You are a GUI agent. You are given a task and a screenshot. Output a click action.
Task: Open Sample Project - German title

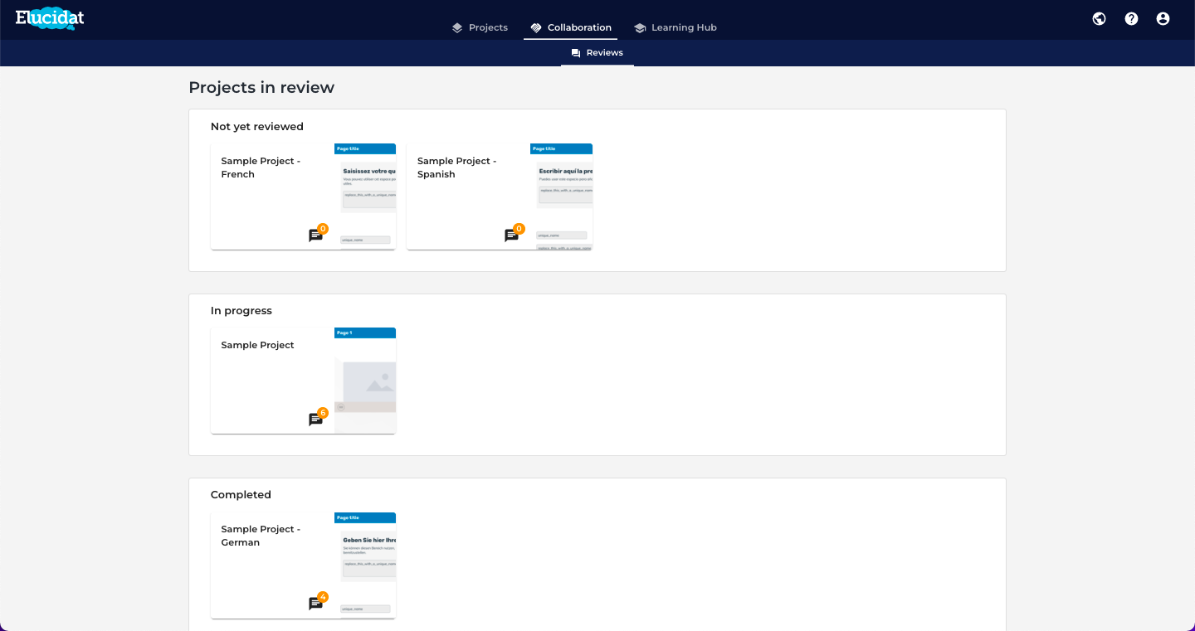[x=261, y=536]
